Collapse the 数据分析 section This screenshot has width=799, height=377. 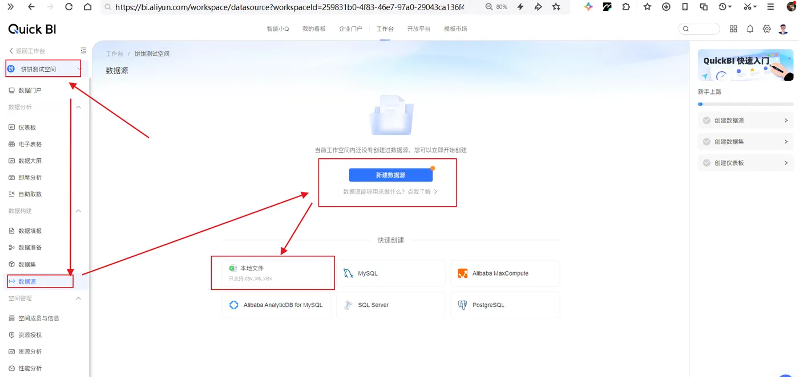point(79,107)
